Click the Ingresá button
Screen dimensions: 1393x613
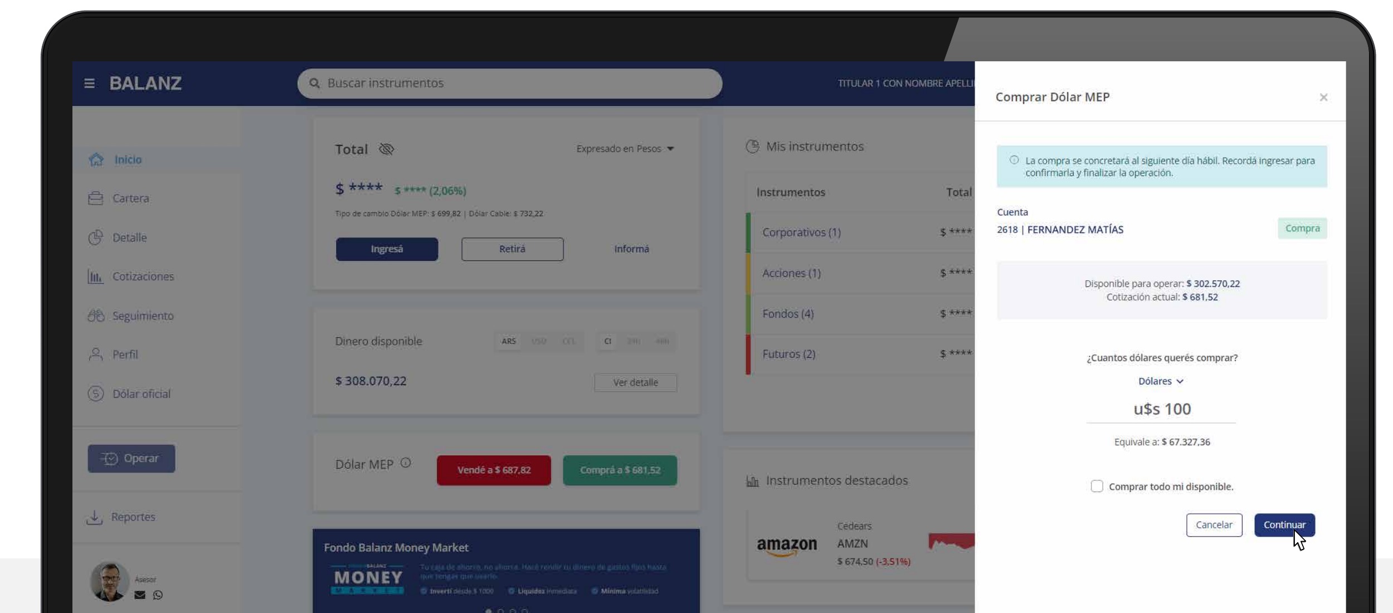pos(387,249)
